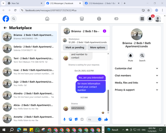Open the Issac conversation in list
Screen dimensions: 166x133
click(x=29, y=72)
